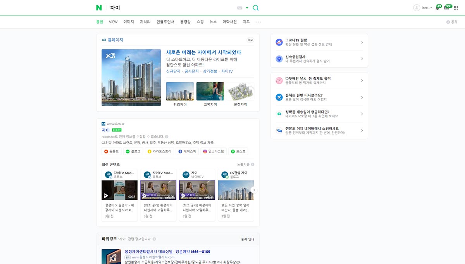465x264 pixels.
Task: Switch to the 쇼핑 tab
Action: coord(200,22)
